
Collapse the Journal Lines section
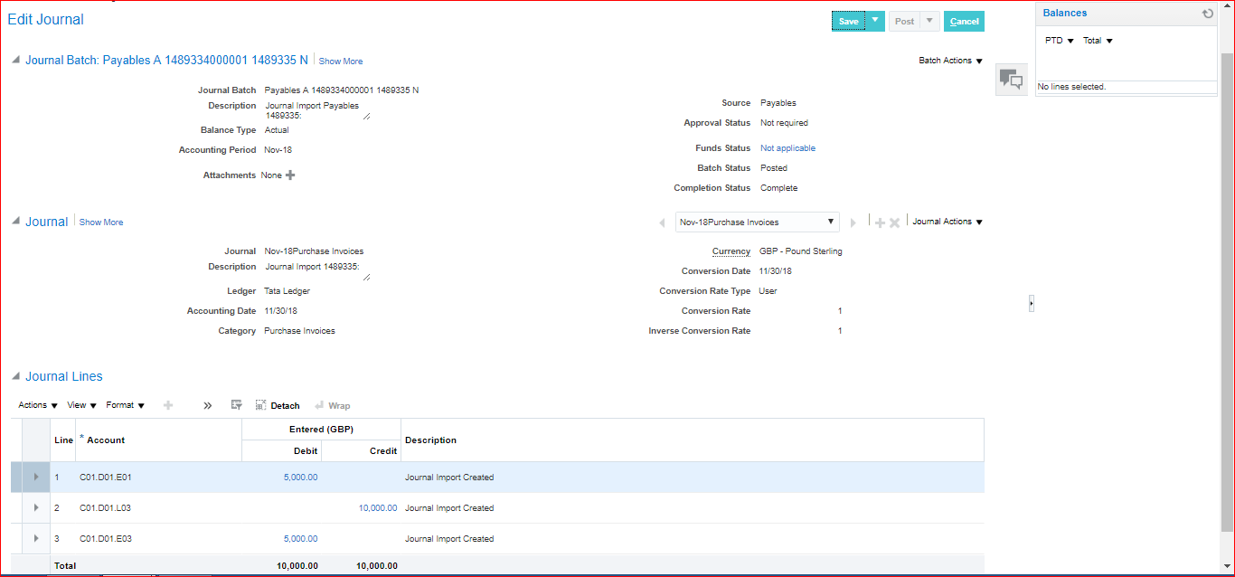(15, 376)
